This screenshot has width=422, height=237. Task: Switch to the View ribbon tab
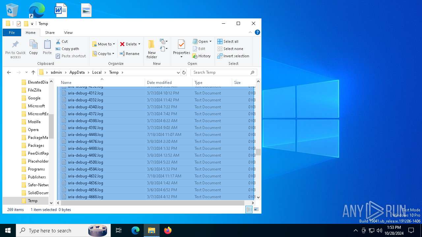point(68,33)
